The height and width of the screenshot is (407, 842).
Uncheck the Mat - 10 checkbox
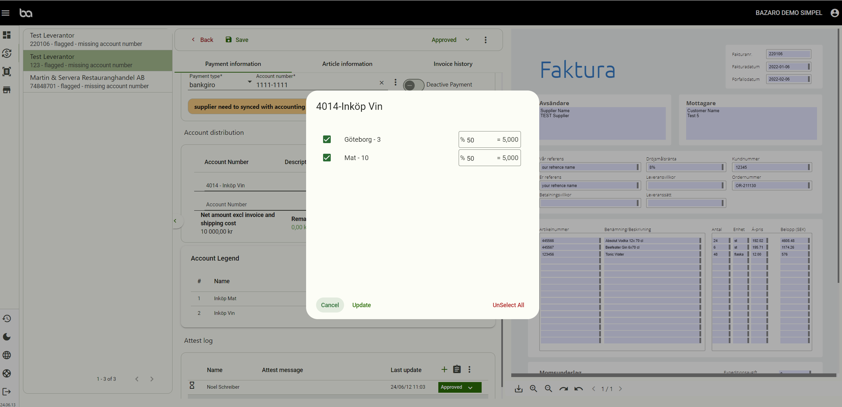pyautogui.click(x=327, y=158)
